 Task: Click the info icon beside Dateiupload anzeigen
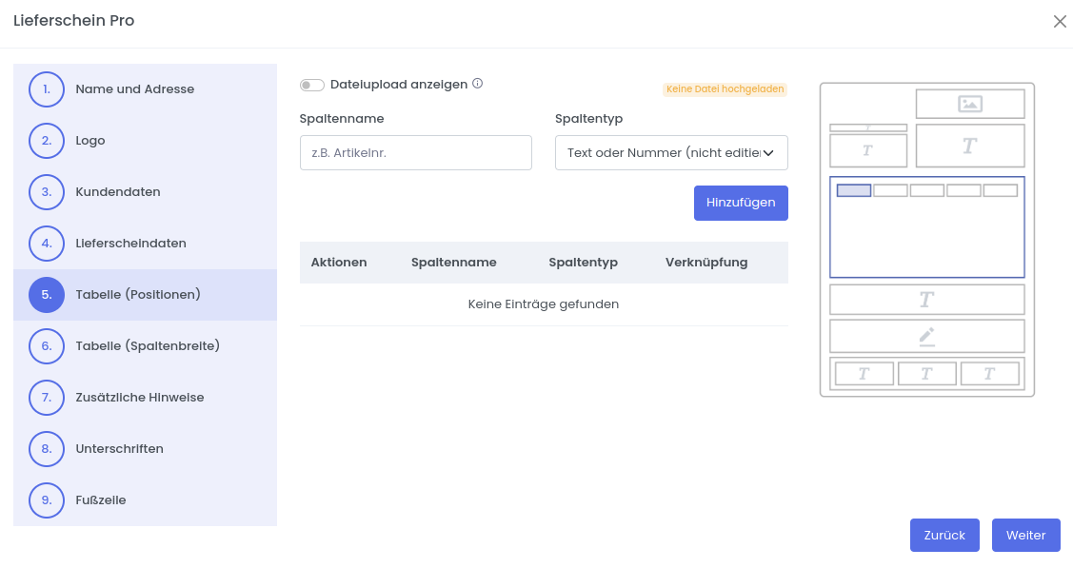click(x=478, y=84)
